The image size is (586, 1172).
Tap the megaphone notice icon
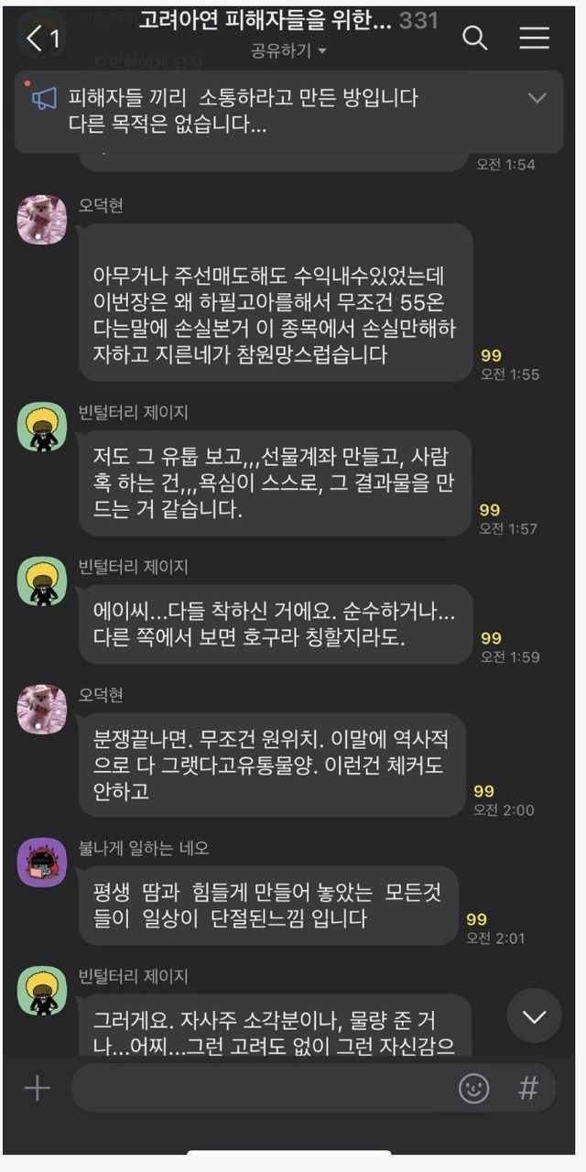coord(45,98)
